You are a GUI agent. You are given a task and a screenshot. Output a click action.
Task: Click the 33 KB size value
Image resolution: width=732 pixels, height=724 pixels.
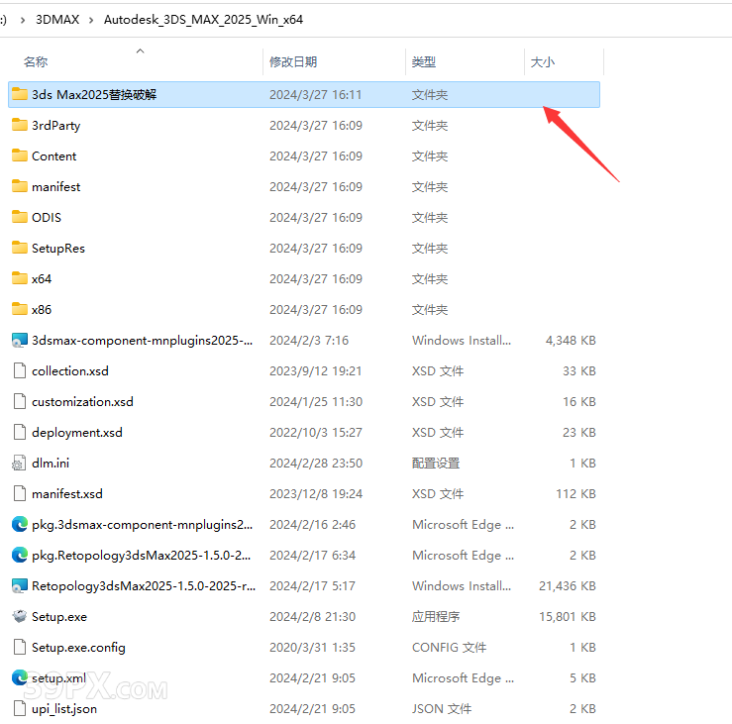click(x=579, y=370)
